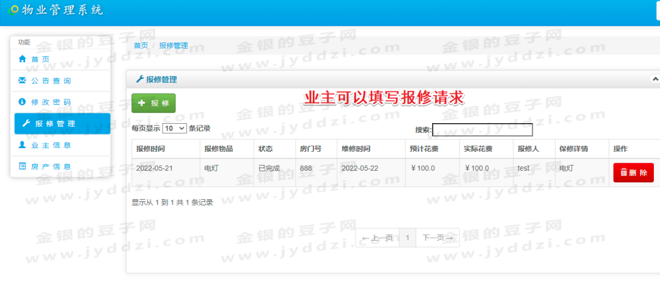Click the list icon beside 房产信息
This screenshot has width=660, height=281.
click(23, 166)
